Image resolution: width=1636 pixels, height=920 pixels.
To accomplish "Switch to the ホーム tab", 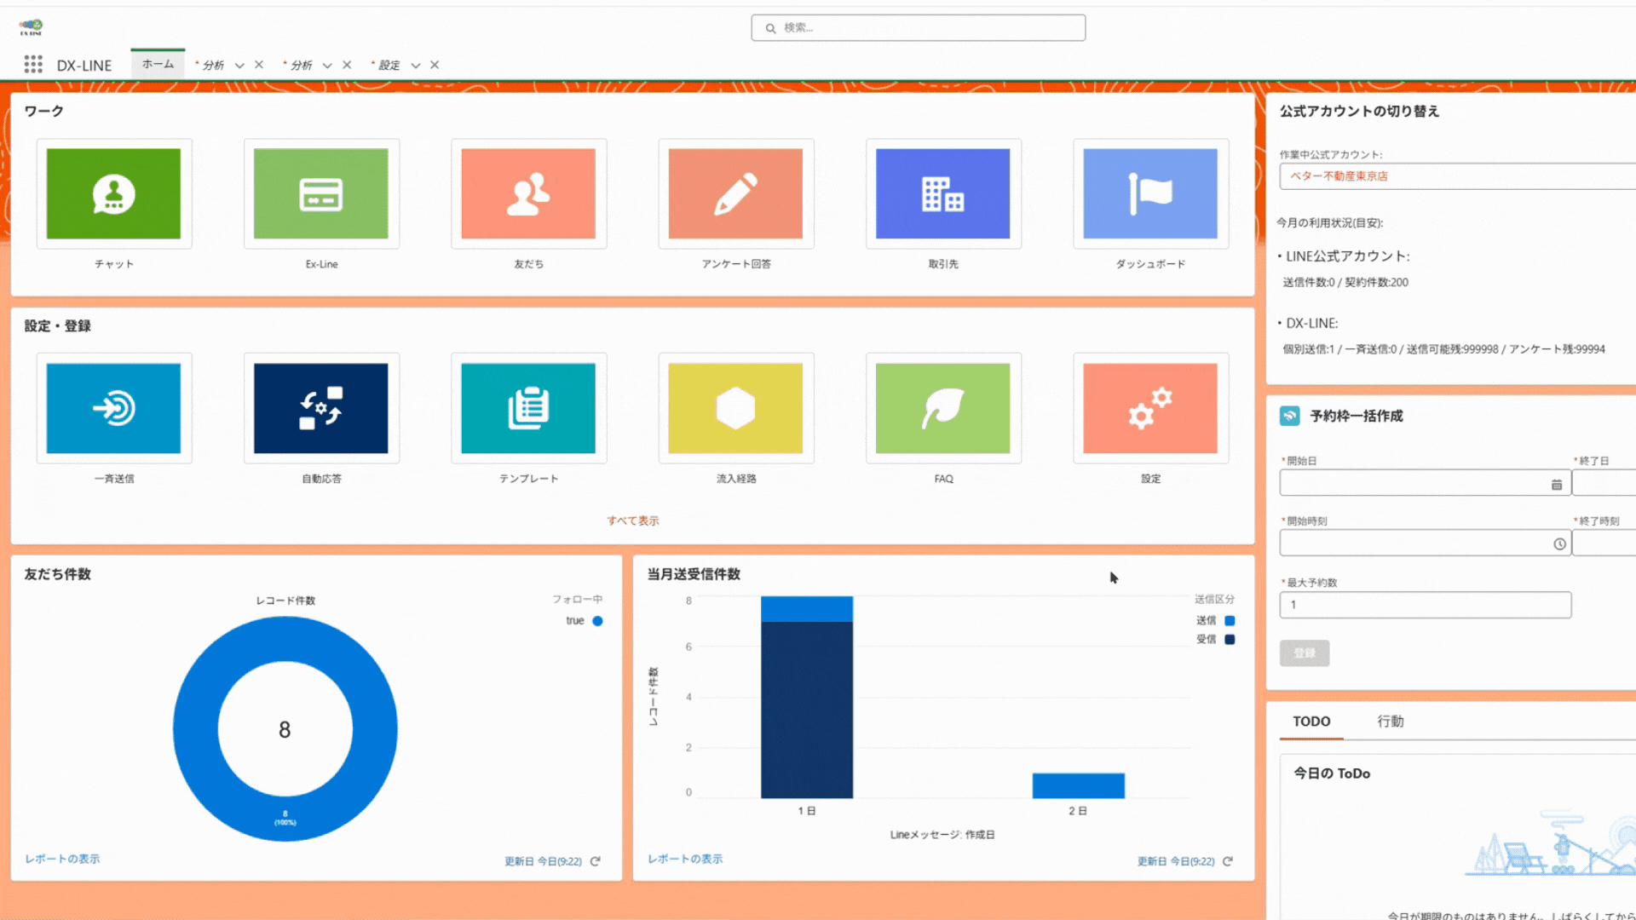I will click(158, 64).
